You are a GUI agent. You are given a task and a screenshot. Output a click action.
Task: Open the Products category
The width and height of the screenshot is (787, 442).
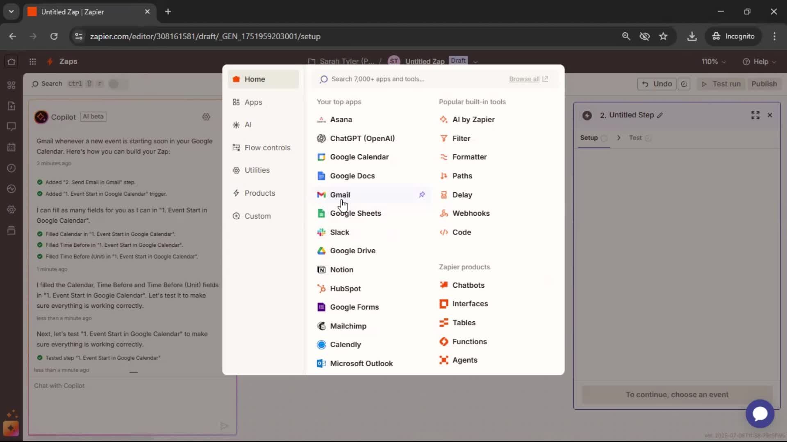(263, 193)
